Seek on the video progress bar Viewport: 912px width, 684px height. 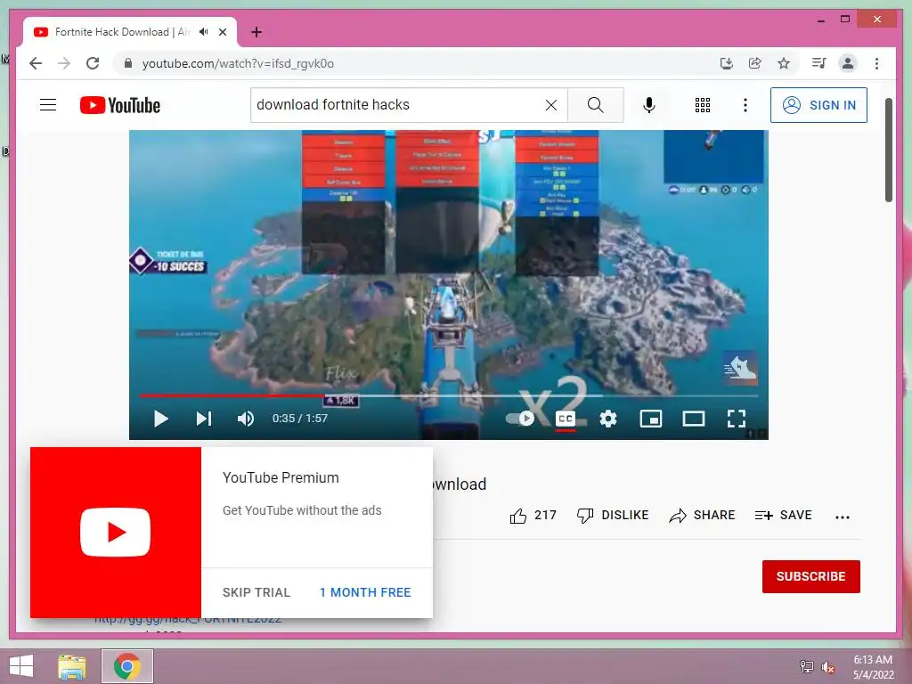[x=449, y=395]
